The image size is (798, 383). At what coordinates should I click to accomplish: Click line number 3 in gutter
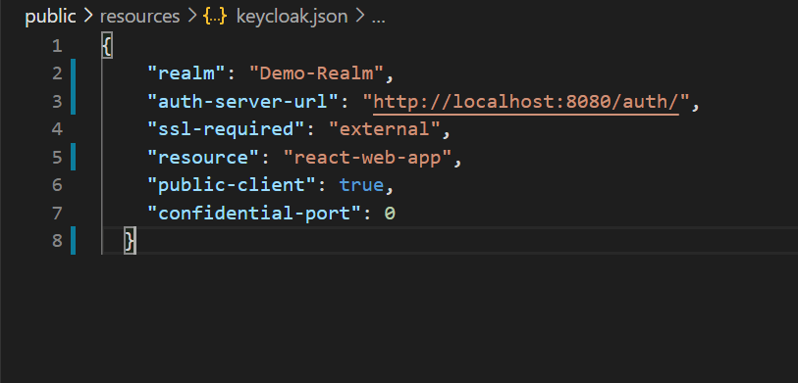point(57,102)
